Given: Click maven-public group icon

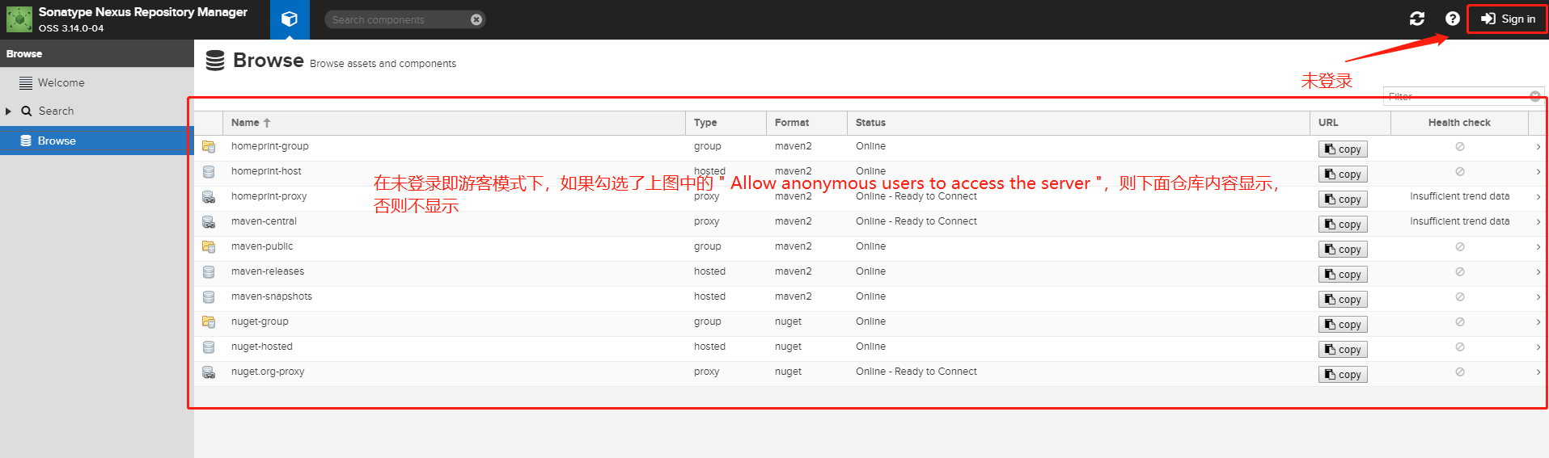Looking at the screenshot, I should 209,247.
